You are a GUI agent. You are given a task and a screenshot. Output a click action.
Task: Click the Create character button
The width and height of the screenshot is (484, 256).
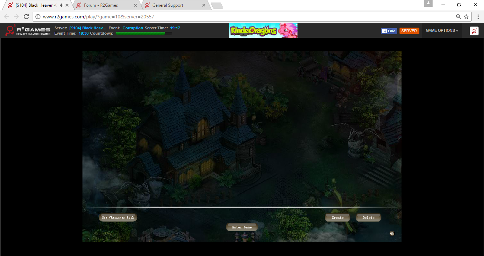coord(338,218)
